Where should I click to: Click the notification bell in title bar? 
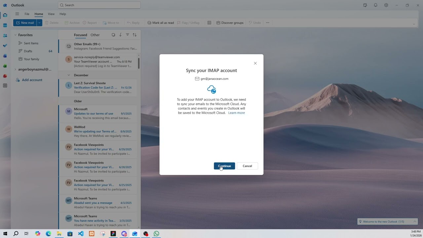(376, 5)
